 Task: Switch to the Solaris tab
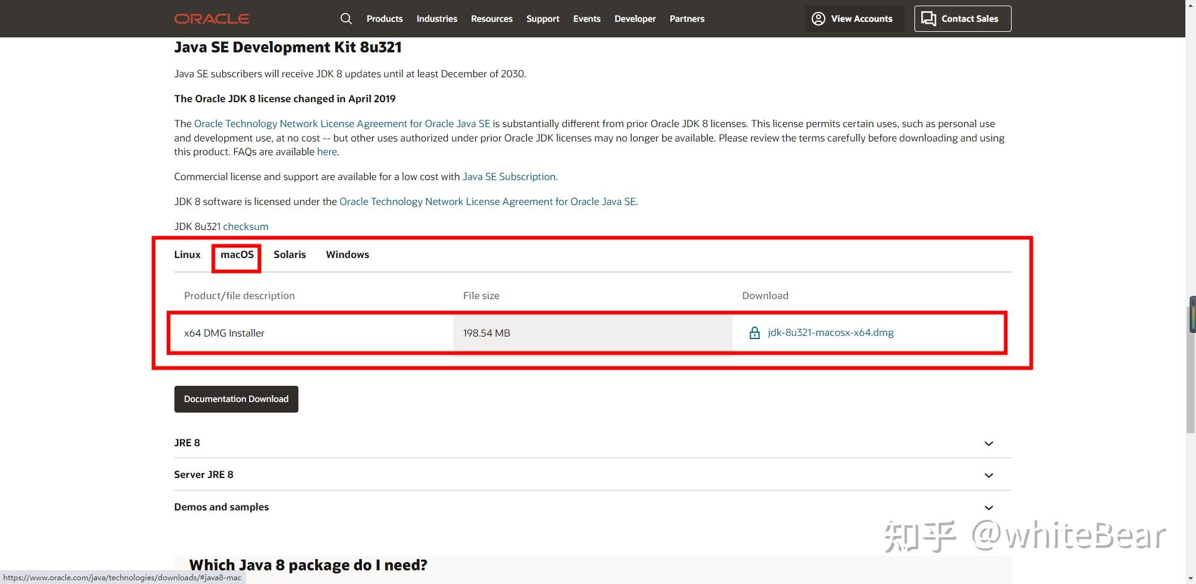290,254
